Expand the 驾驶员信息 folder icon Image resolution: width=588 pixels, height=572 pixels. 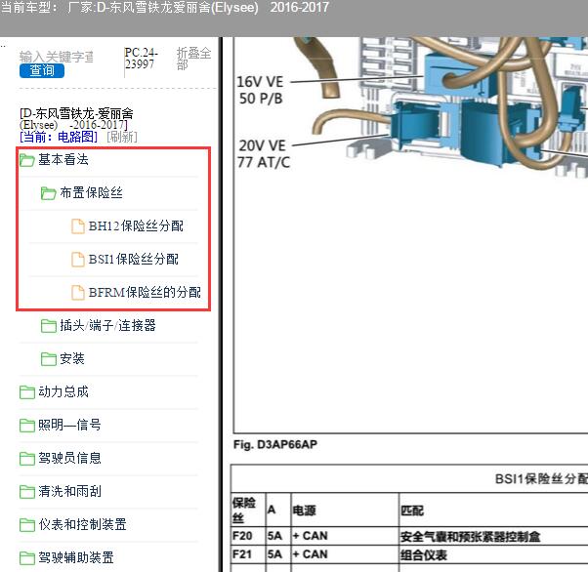click(27, 458)
